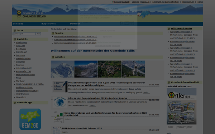Open the Datenschutz link in top bar
Viewport: 215px width, 134px height.
188,2
